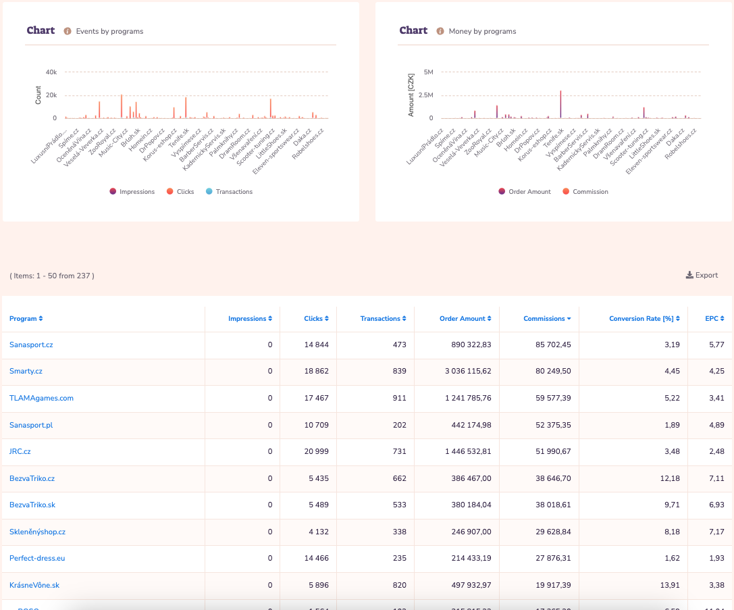Screen dimensions: 734x610
Task: Click the descending arrow beside Commissions header
Action: 569,319
